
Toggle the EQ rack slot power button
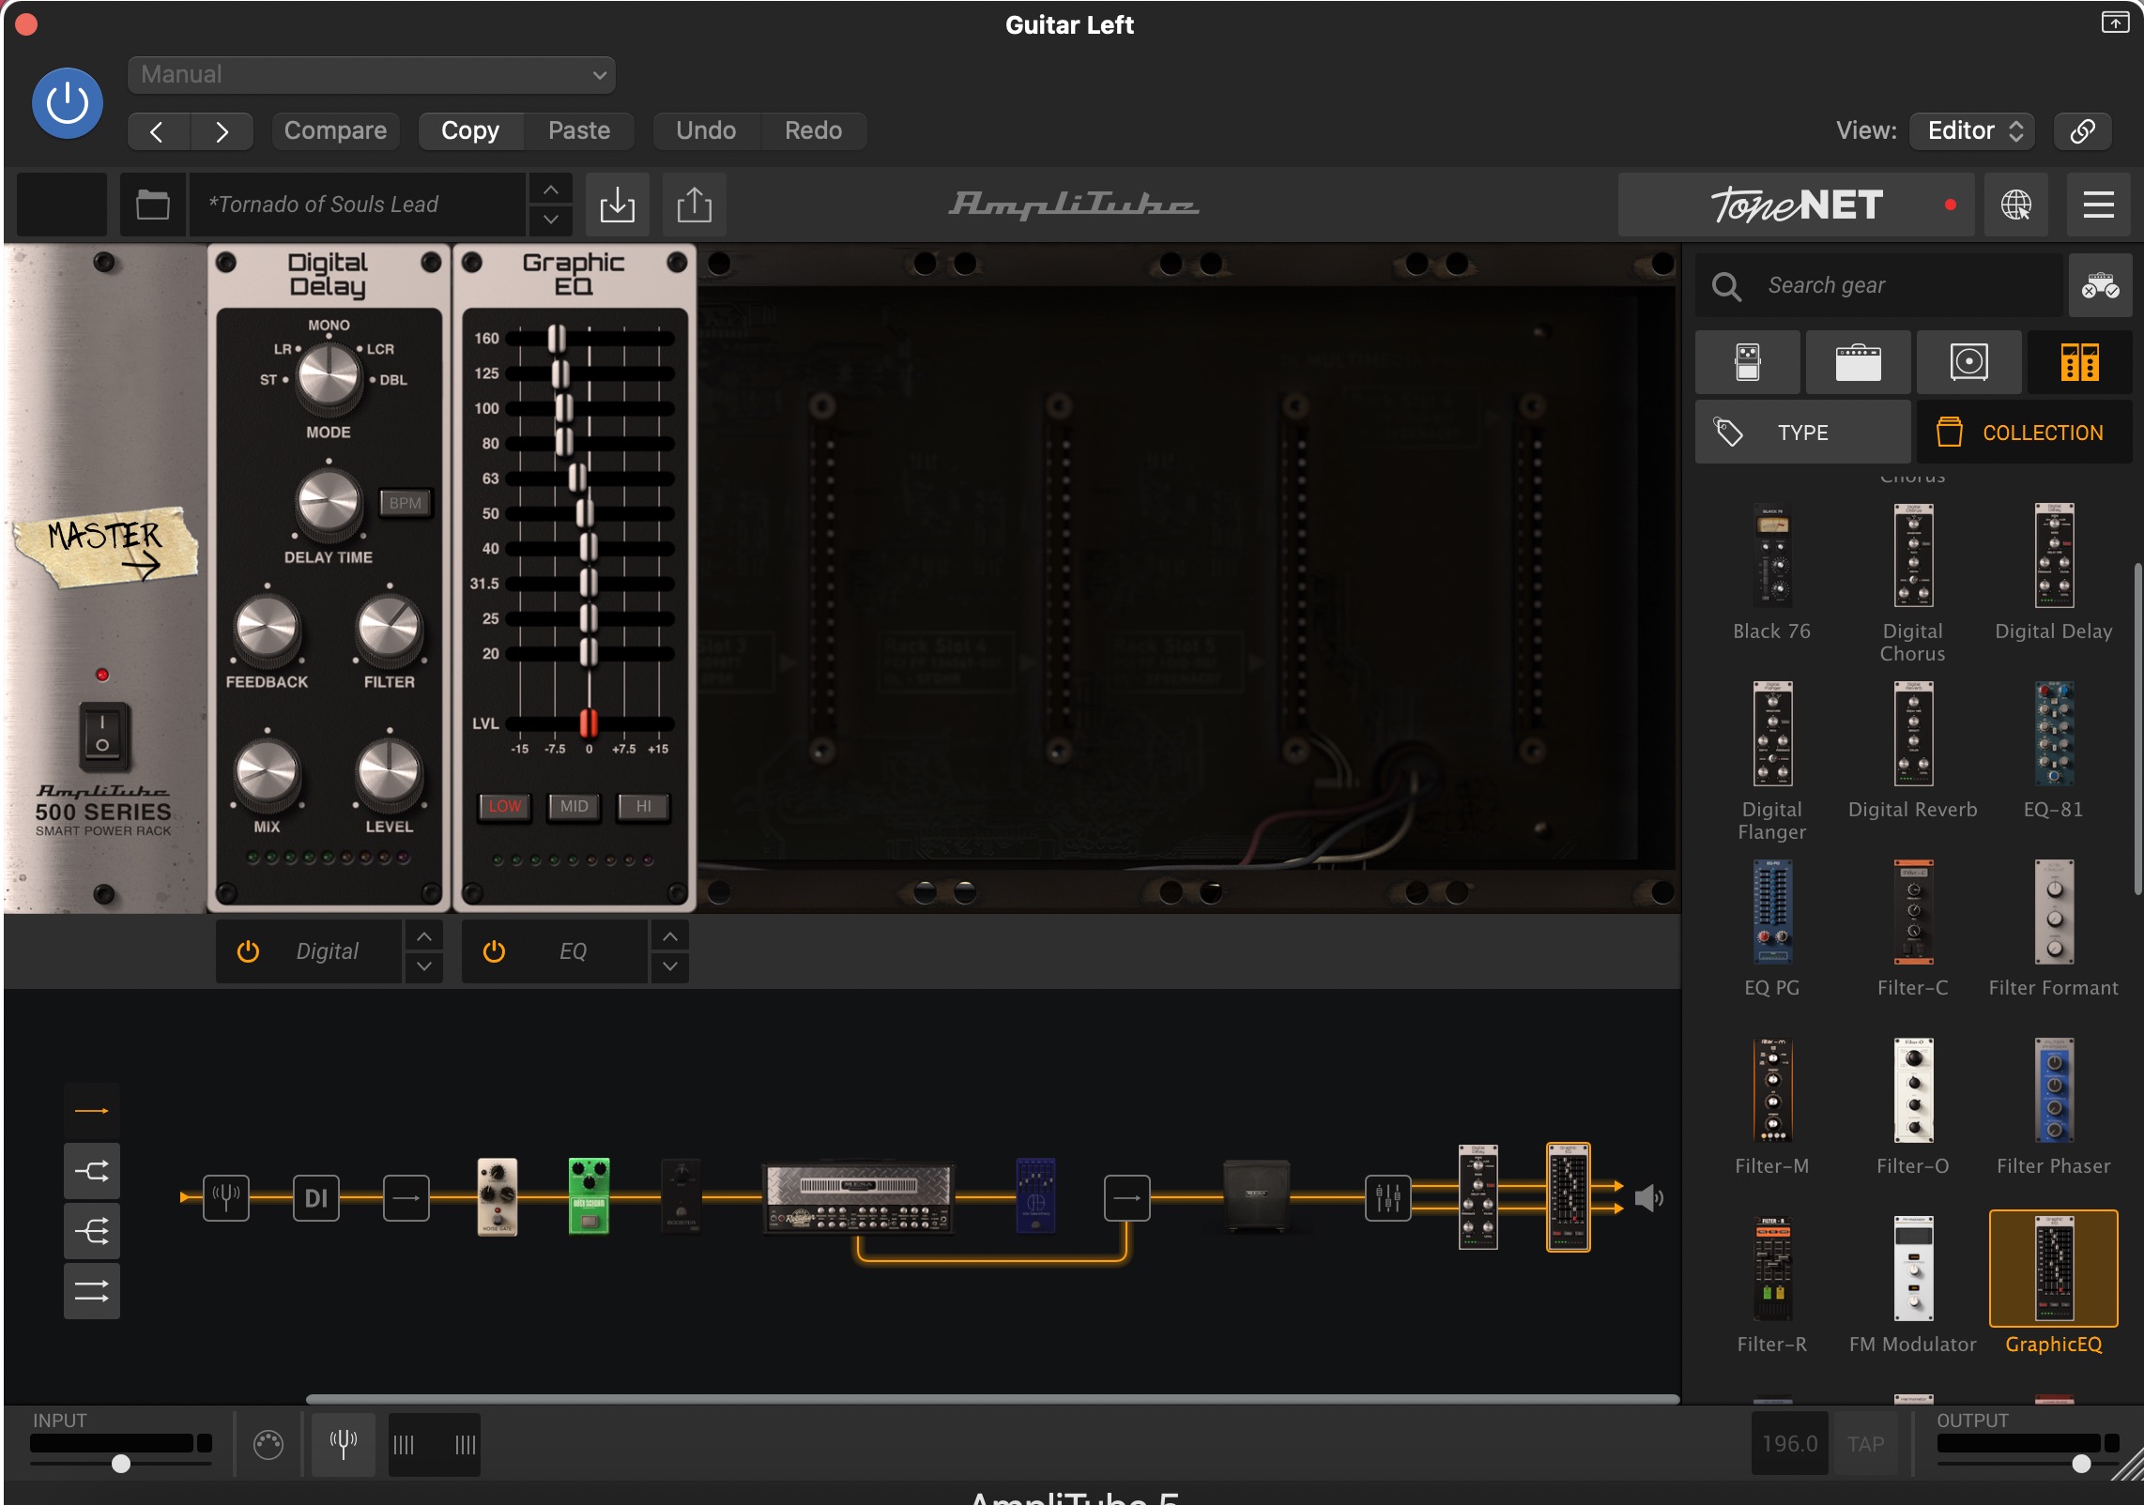pyautogui.click(x=494, y=951)
